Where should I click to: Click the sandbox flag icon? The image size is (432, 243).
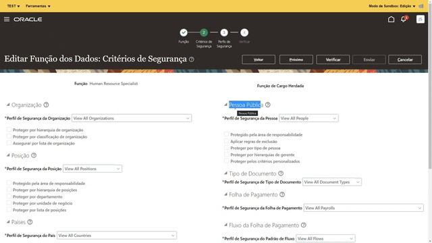[x=421, y=6]
